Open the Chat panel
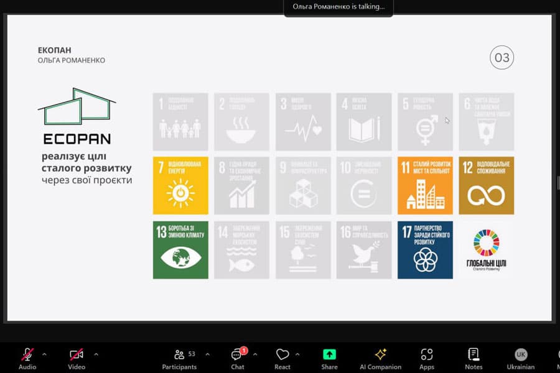 click(x=238, y=359)
